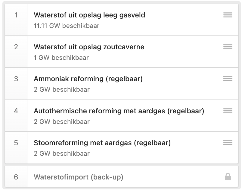The width and height of the screenshot is (242, 193).
Task: Click the 1 GW beschikbaar text
Action: (x=61, y=58)
